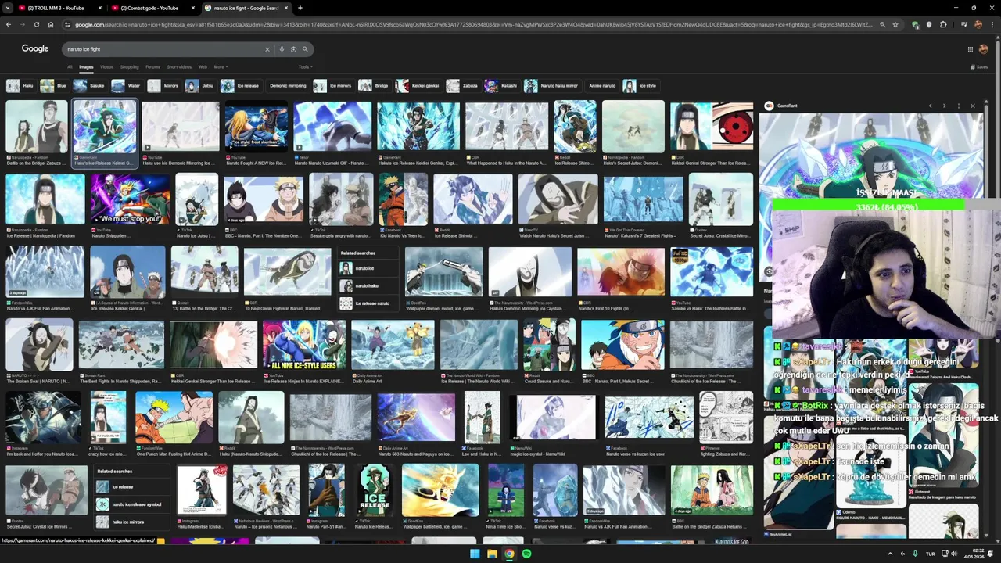The image size is (1001, 563).
Task: Click the Google logo
Action: [x=35, y=48]
